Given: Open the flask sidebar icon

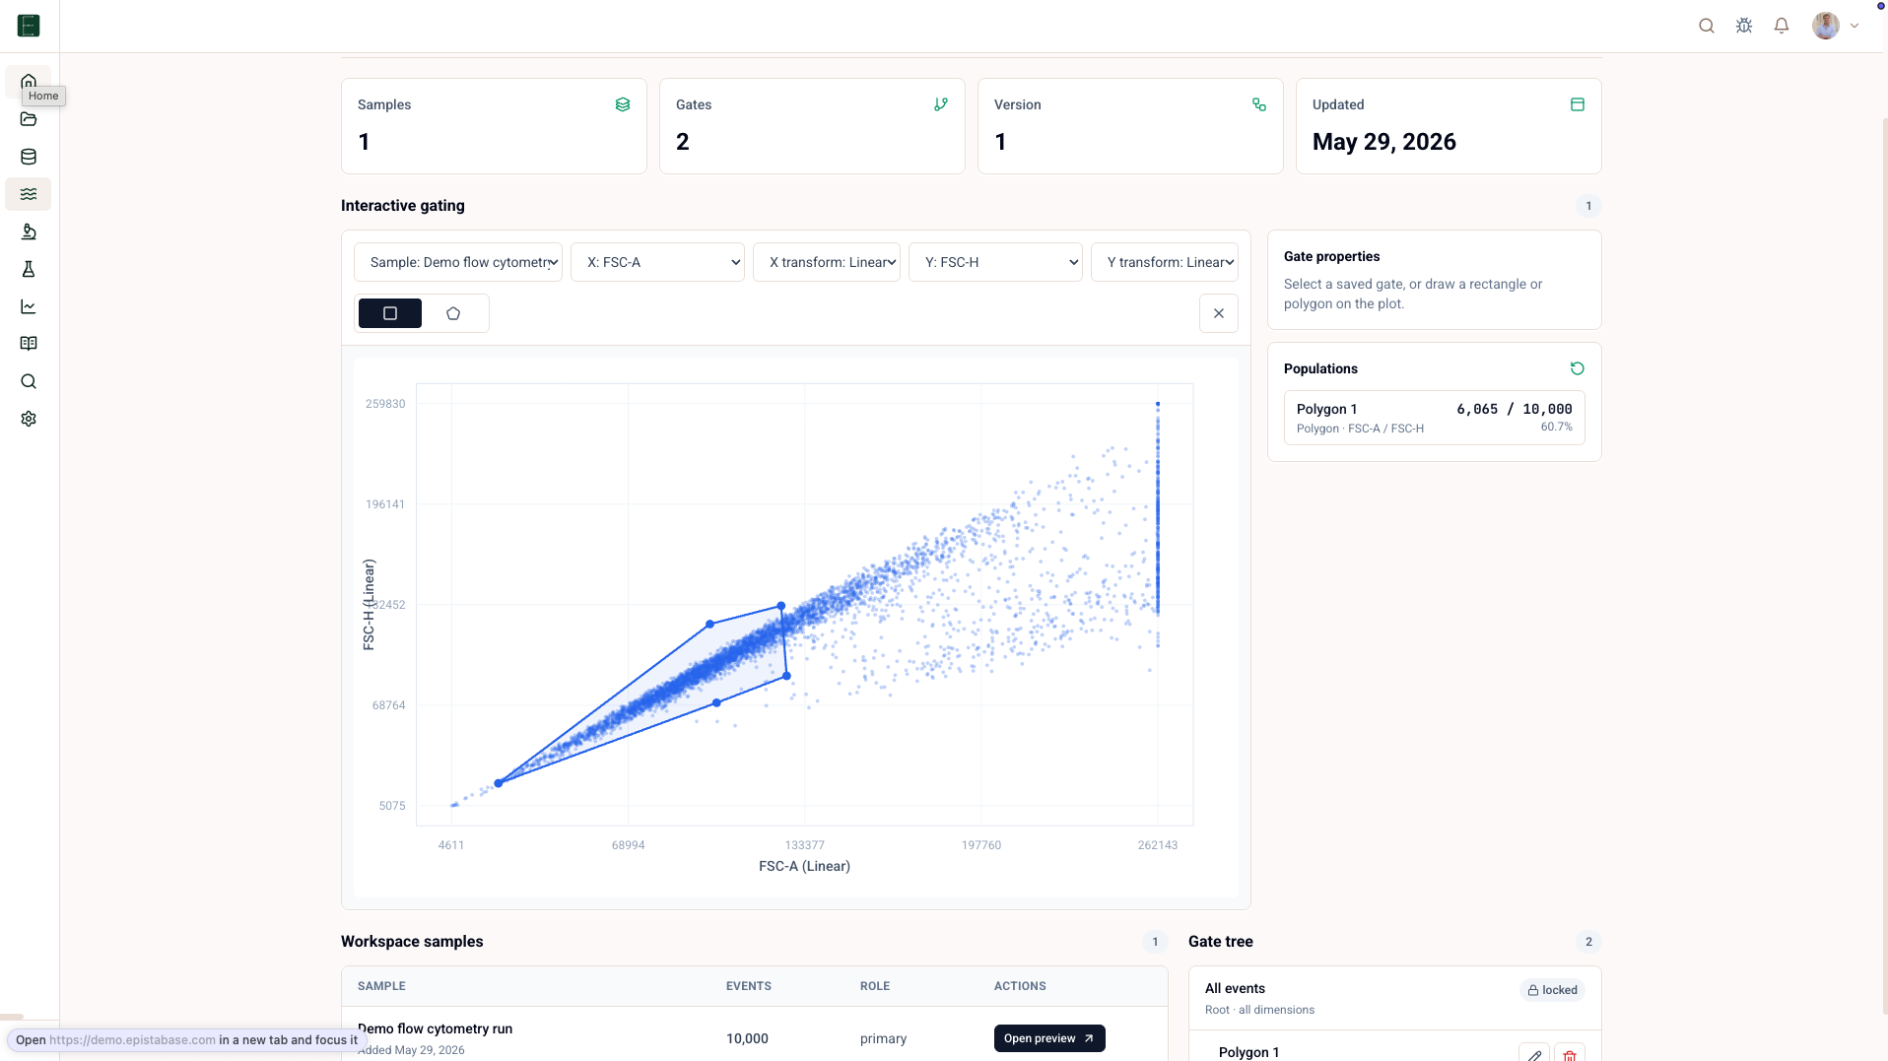Looking at the screenshot, I should (x=29, y=269).
